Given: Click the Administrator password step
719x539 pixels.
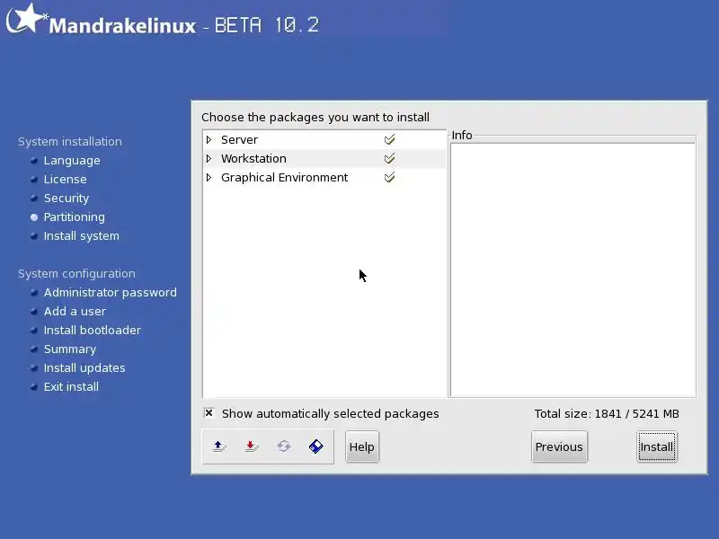Looking at the screenshot, I should (110, 293).
